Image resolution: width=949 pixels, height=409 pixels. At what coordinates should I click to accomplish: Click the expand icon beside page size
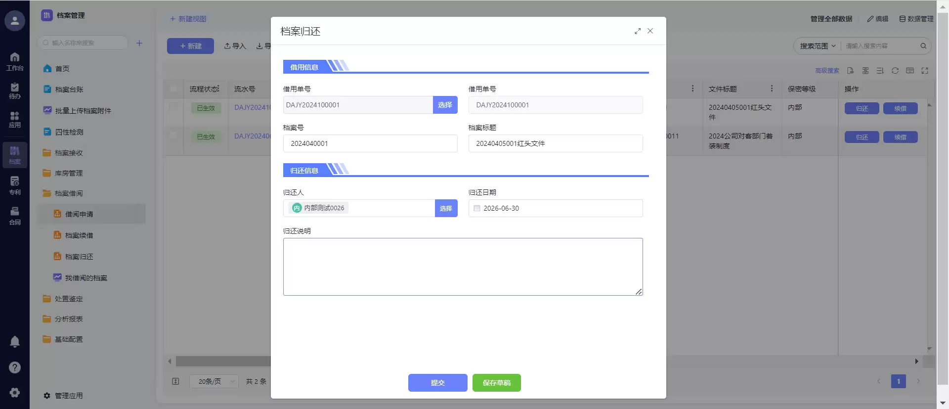[175, 381]
